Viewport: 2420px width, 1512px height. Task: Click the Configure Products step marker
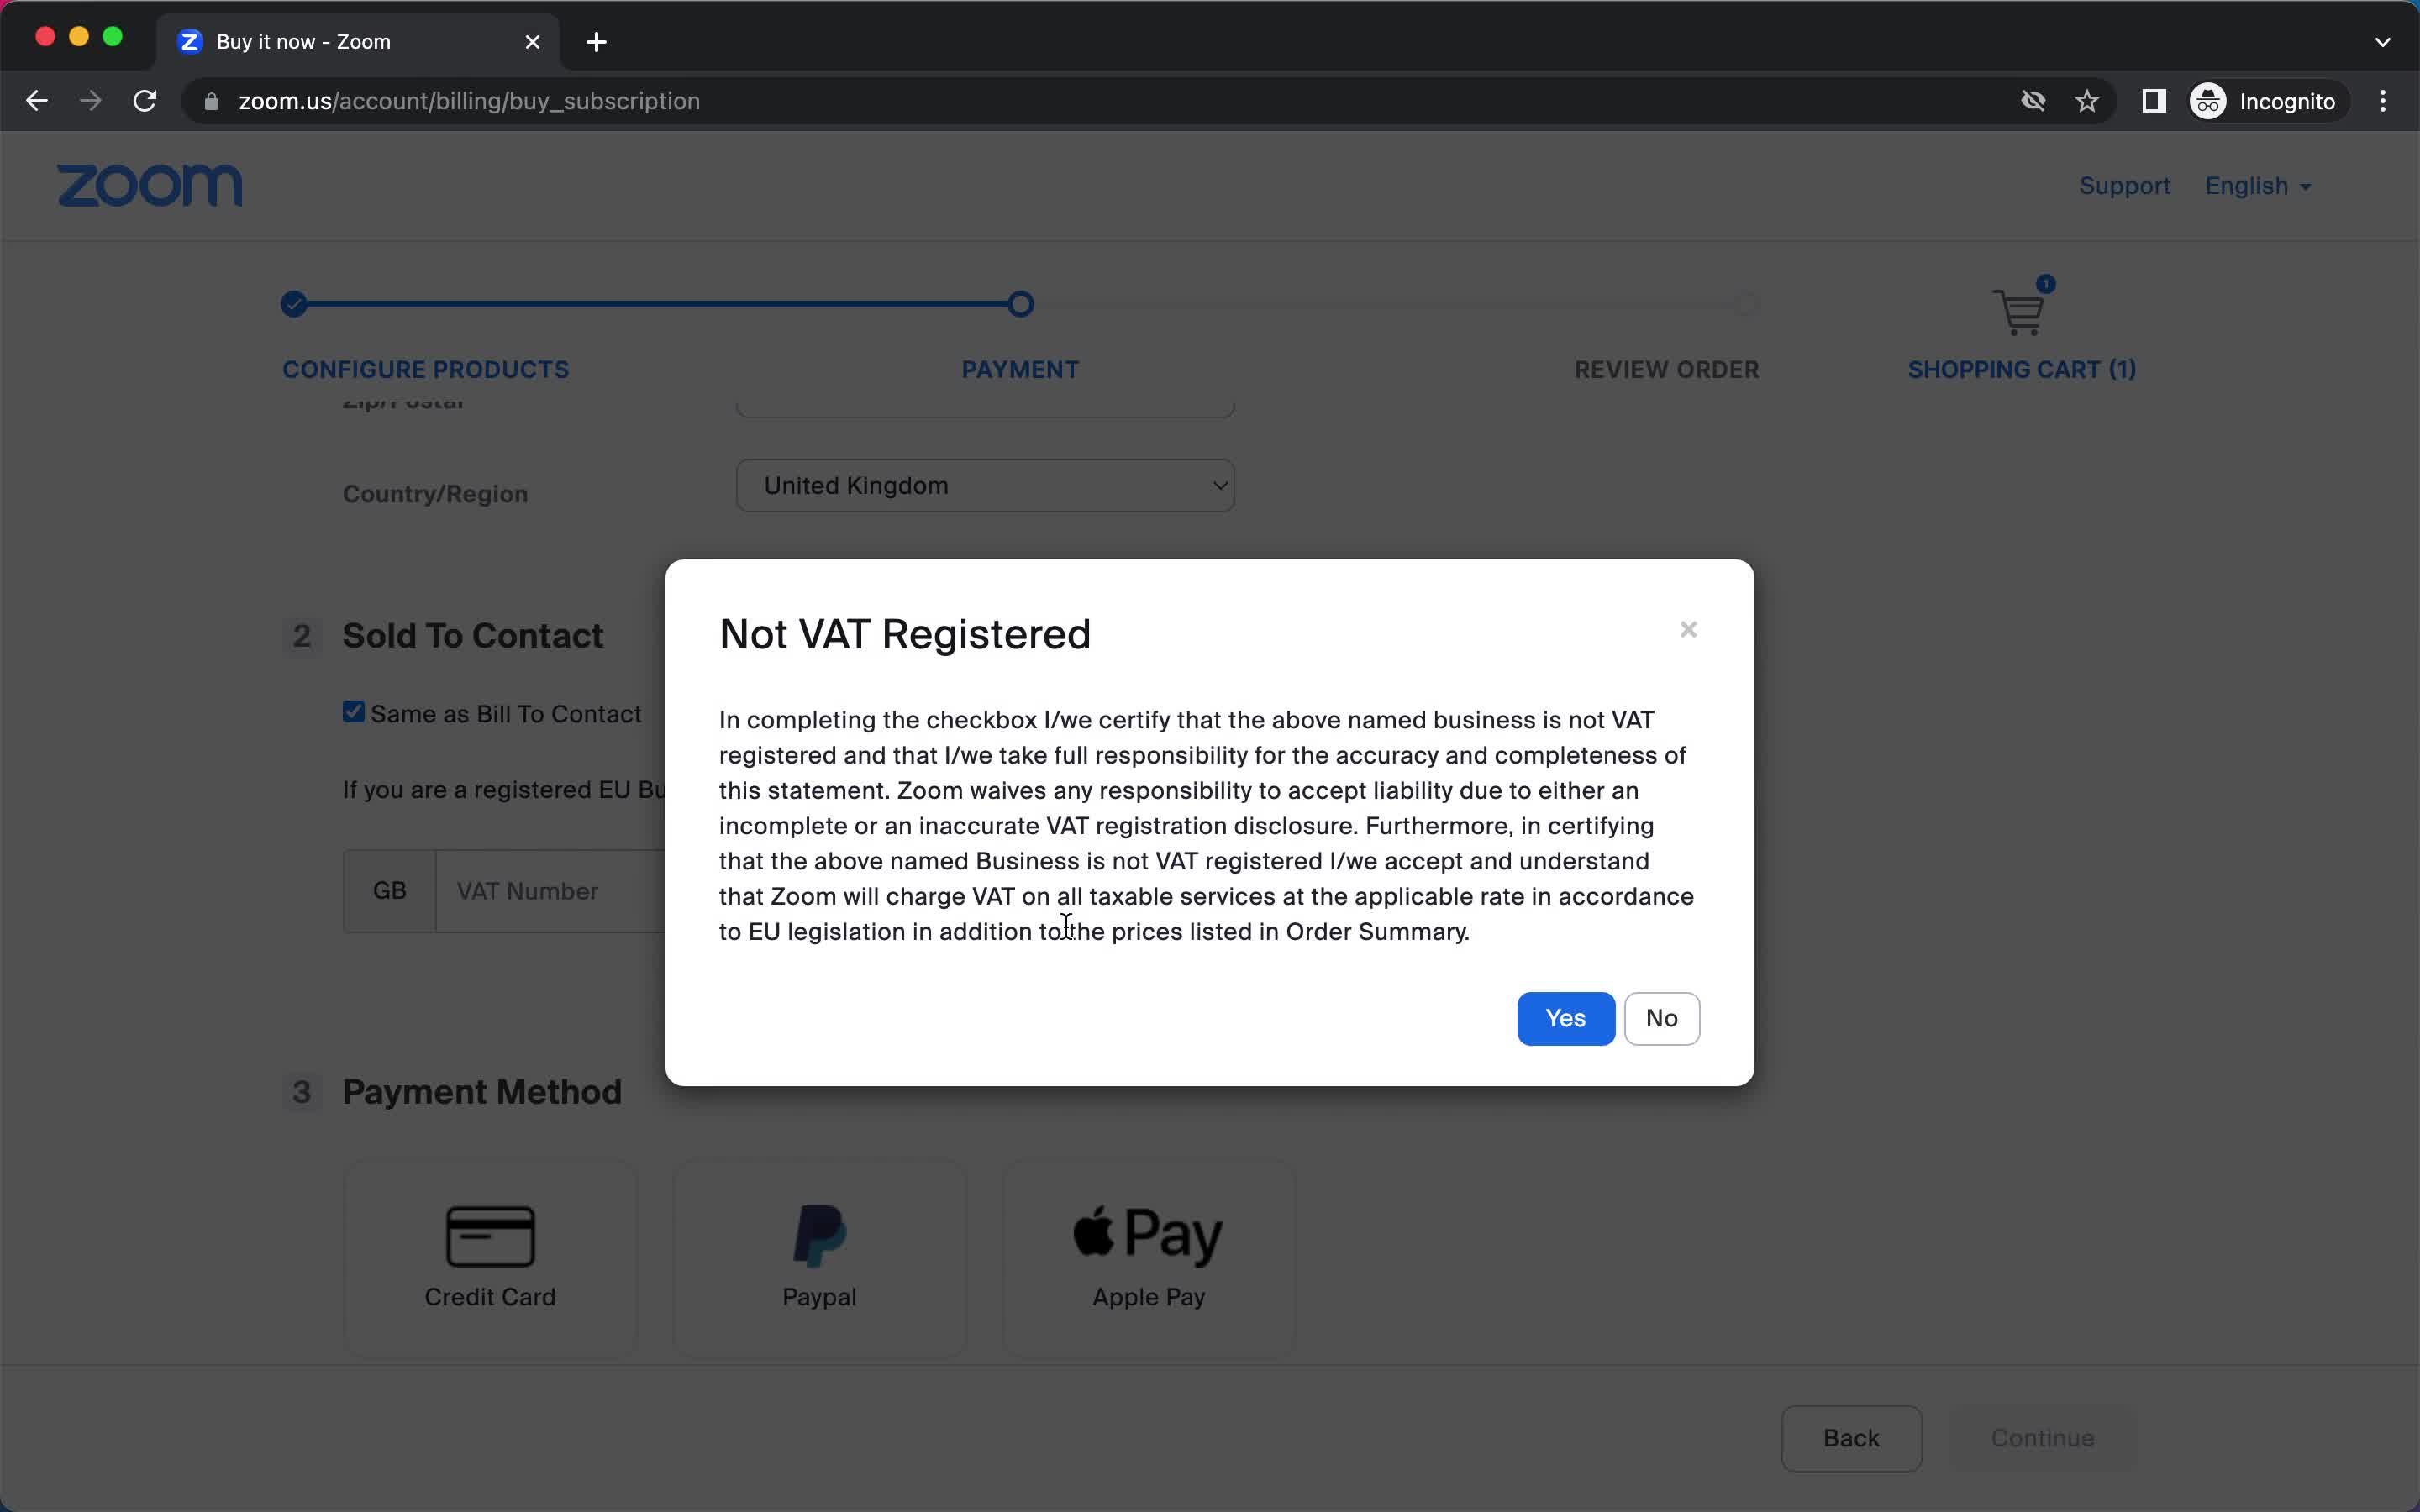294,303
